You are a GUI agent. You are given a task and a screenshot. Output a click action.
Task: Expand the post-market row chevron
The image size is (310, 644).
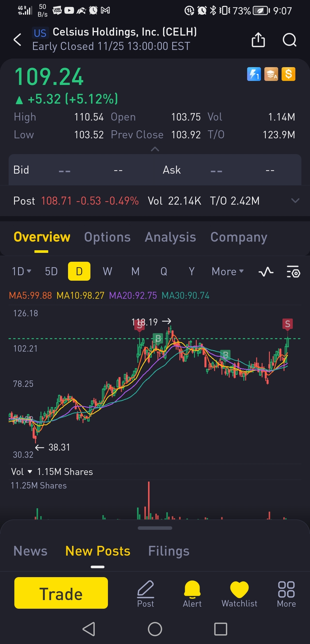point(295,201)
